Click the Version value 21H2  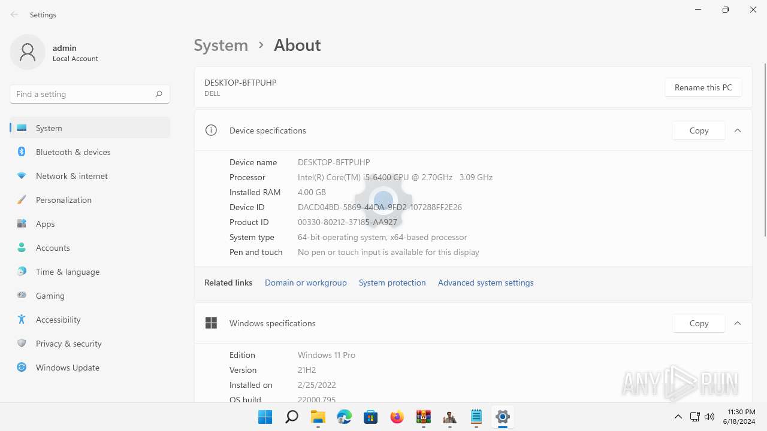307,370
